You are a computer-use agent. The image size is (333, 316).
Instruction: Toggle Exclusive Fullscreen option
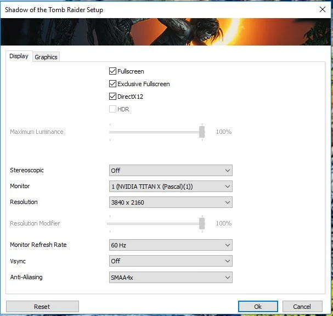(112, 84)
